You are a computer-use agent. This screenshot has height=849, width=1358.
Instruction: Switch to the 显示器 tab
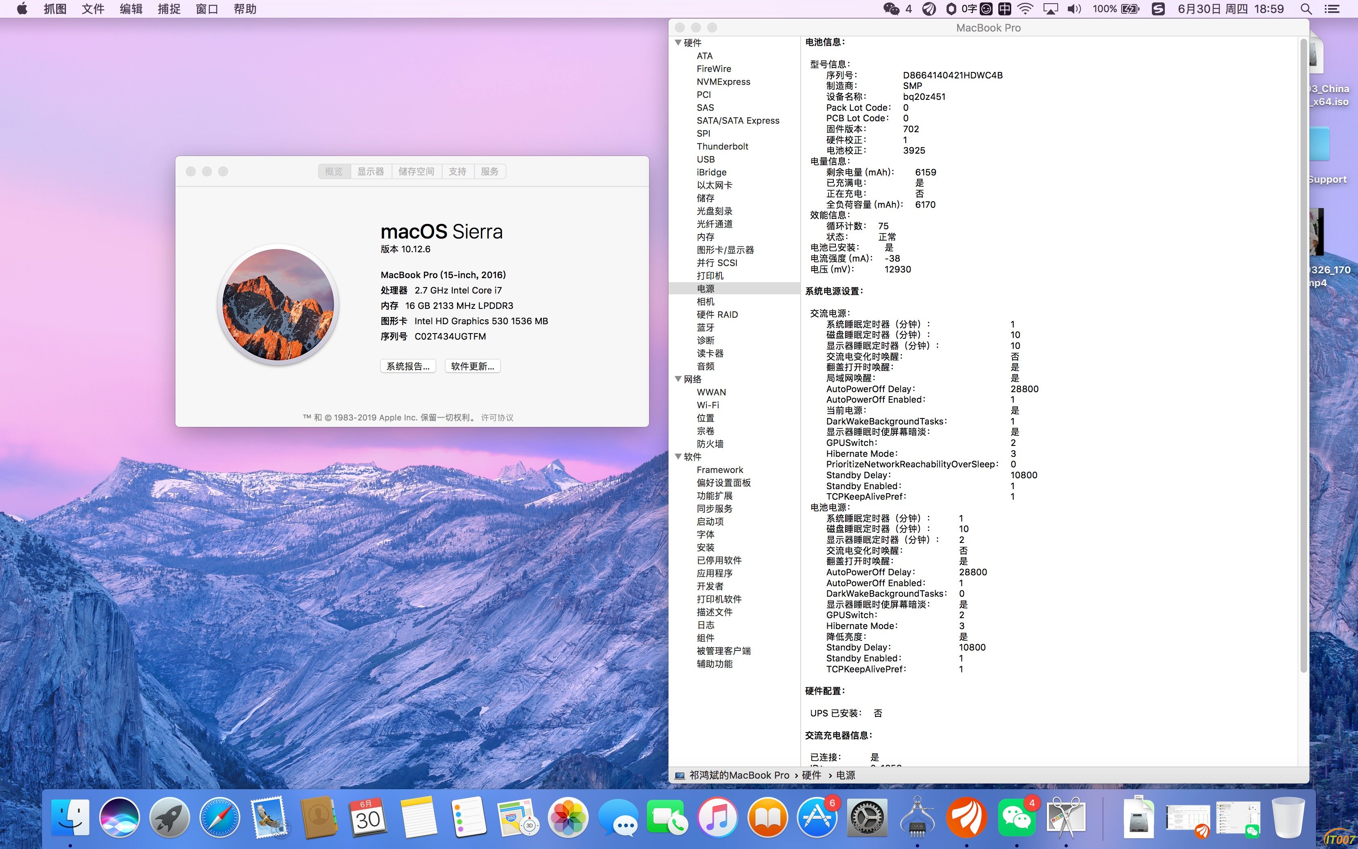371,171
